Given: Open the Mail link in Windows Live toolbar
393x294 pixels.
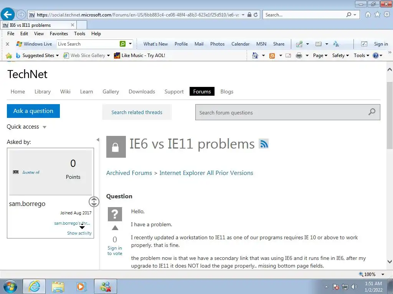Looking at the screenshot, I should pos(199,44).
